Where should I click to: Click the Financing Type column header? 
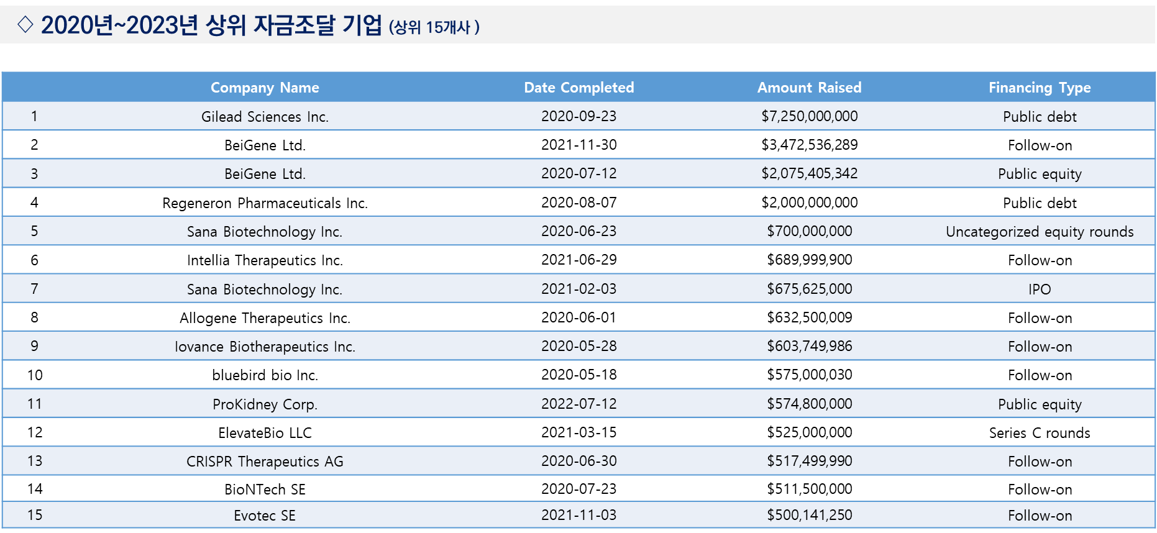1040,88
